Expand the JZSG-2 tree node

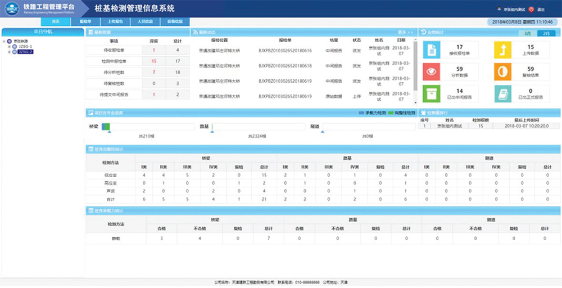click(x=10, y=51)
